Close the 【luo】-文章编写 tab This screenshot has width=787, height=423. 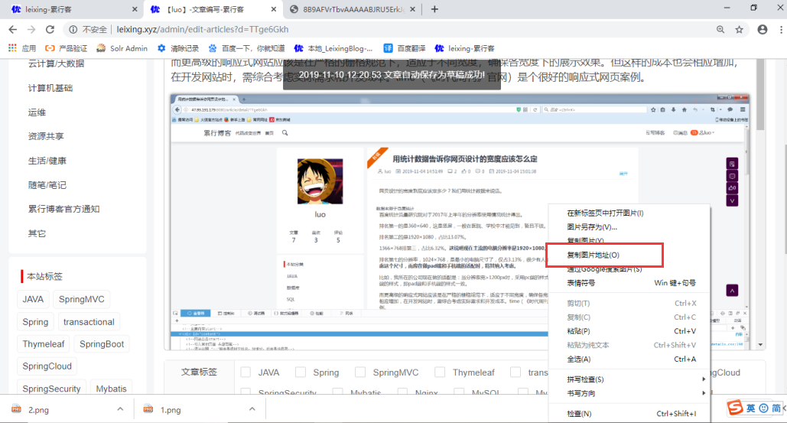click(274, 9)
